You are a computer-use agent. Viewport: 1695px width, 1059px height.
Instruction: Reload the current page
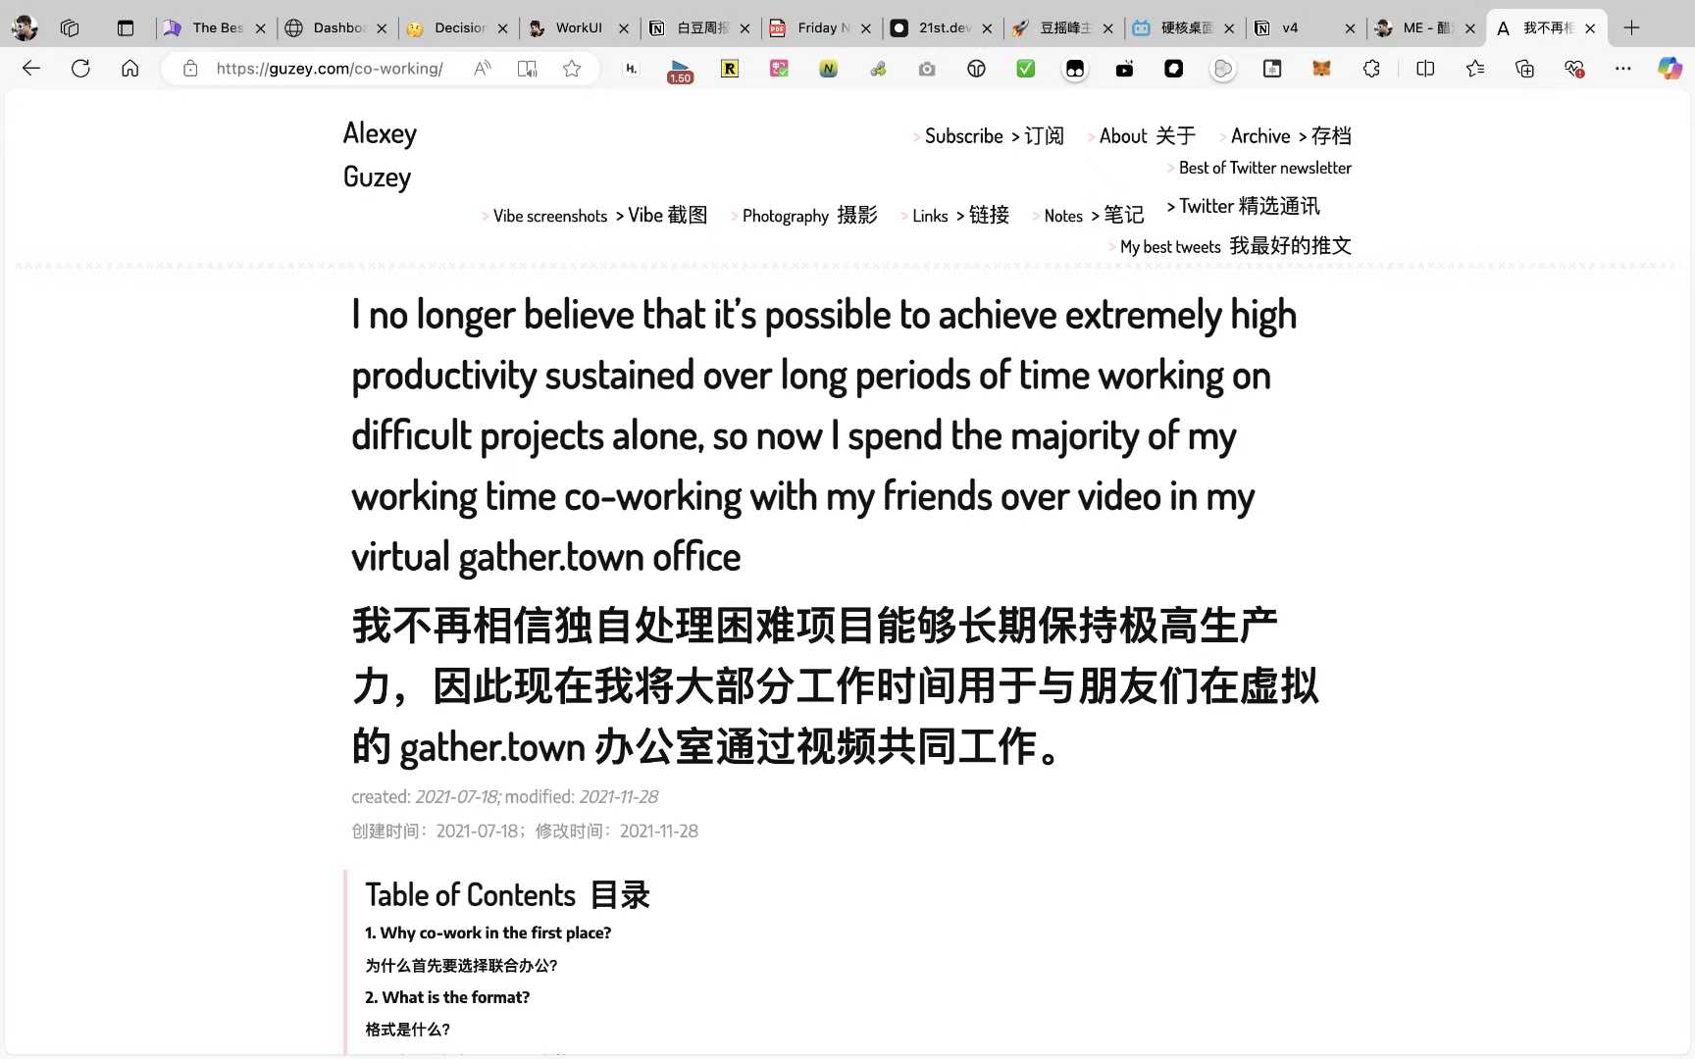click(80, 69)
